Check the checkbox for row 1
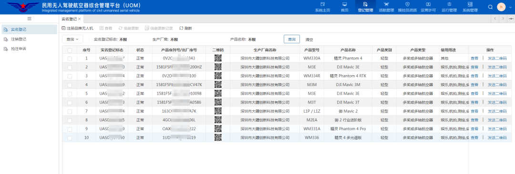This screenshot has height=174, width=515. coord(70,58)
